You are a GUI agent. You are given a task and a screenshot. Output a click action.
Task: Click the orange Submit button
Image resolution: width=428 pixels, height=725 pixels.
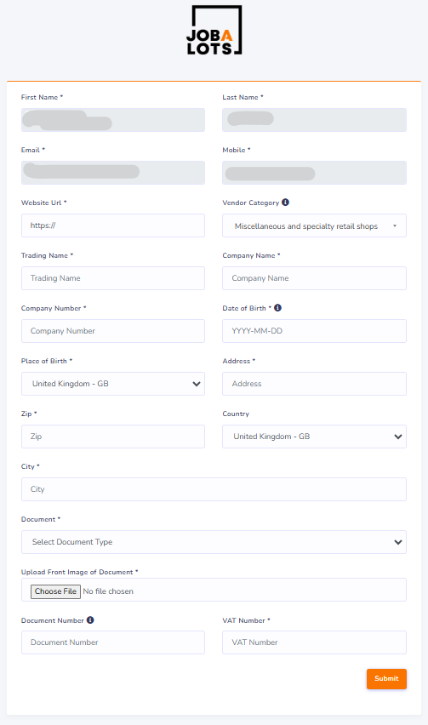pyautogui.click(x=386, y=679)
